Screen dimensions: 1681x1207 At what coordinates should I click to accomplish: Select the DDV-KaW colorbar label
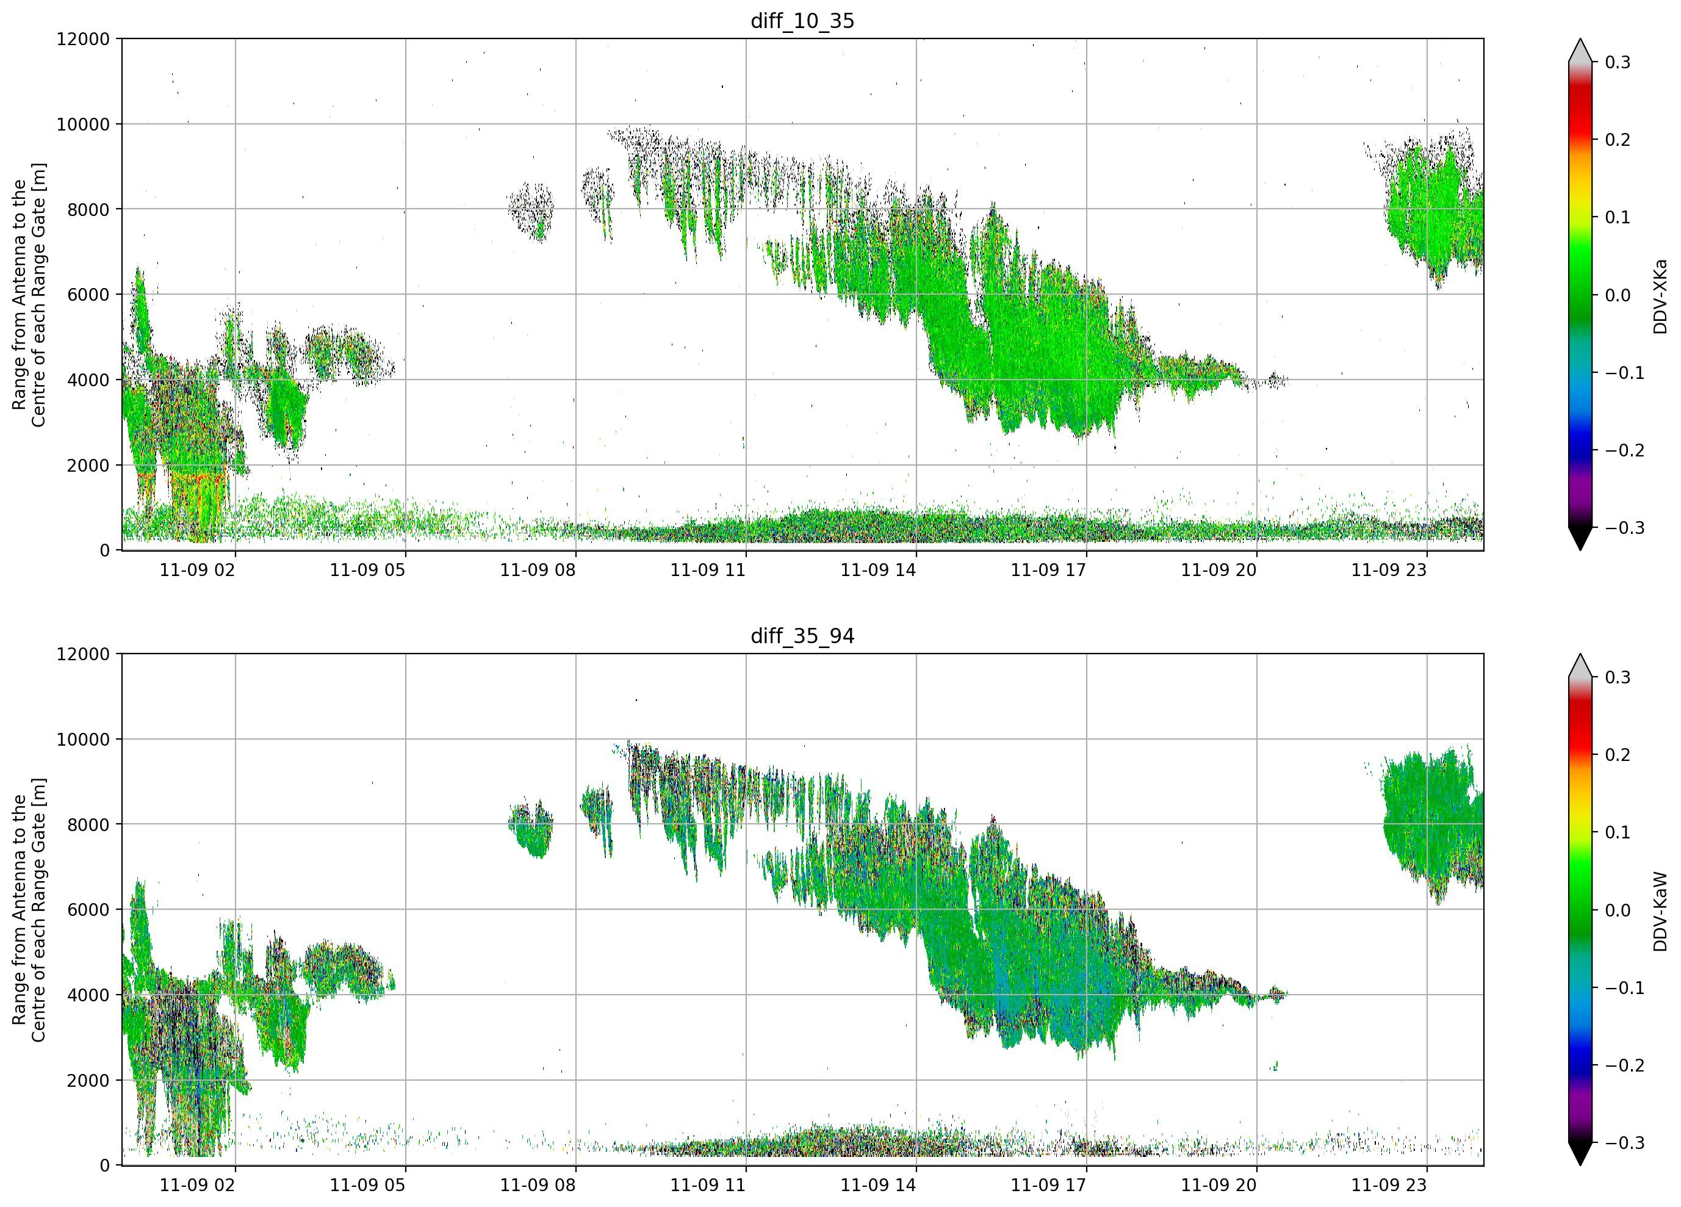coord(1660,911)
